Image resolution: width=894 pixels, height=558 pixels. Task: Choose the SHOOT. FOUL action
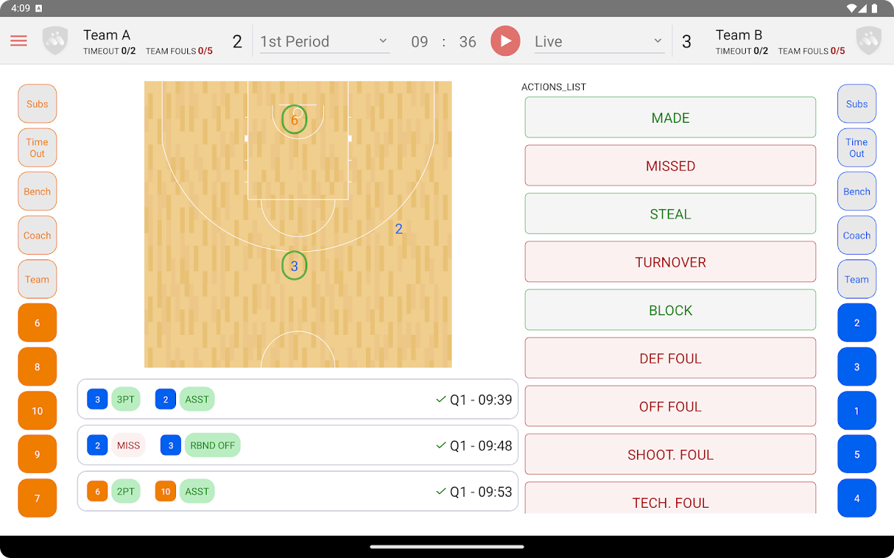[x=670, y=454]
